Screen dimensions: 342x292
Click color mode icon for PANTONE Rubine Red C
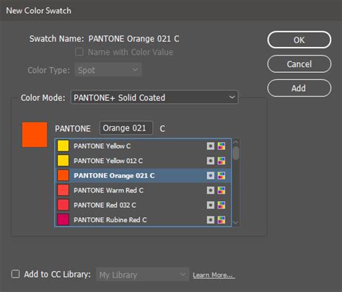coord(222,220)
